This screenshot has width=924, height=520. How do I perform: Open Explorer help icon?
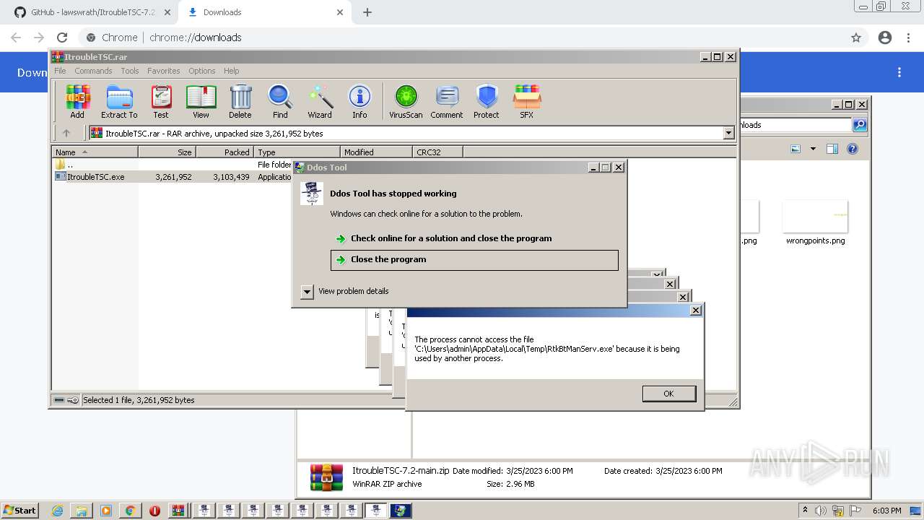pos(853,149)
